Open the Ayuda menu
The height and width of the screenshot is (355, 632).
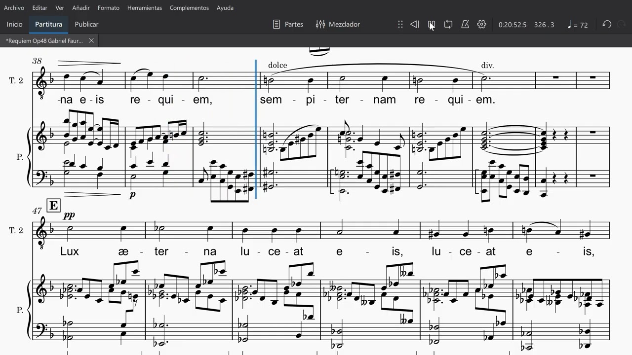225,8
